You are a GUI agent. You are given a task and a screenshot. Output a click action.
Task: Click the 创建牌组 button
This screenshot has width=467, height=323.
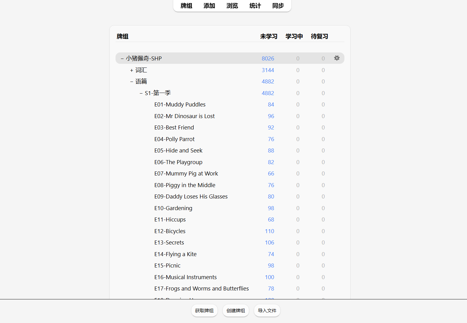(236, 310)
